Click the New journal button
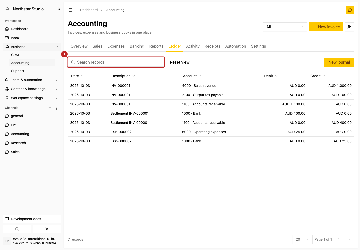The height and width of the screenshot is (250, 360). click(339, 62)
